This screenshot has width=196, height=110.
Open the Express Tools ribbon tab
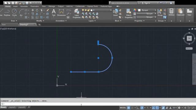click(92, 6)
